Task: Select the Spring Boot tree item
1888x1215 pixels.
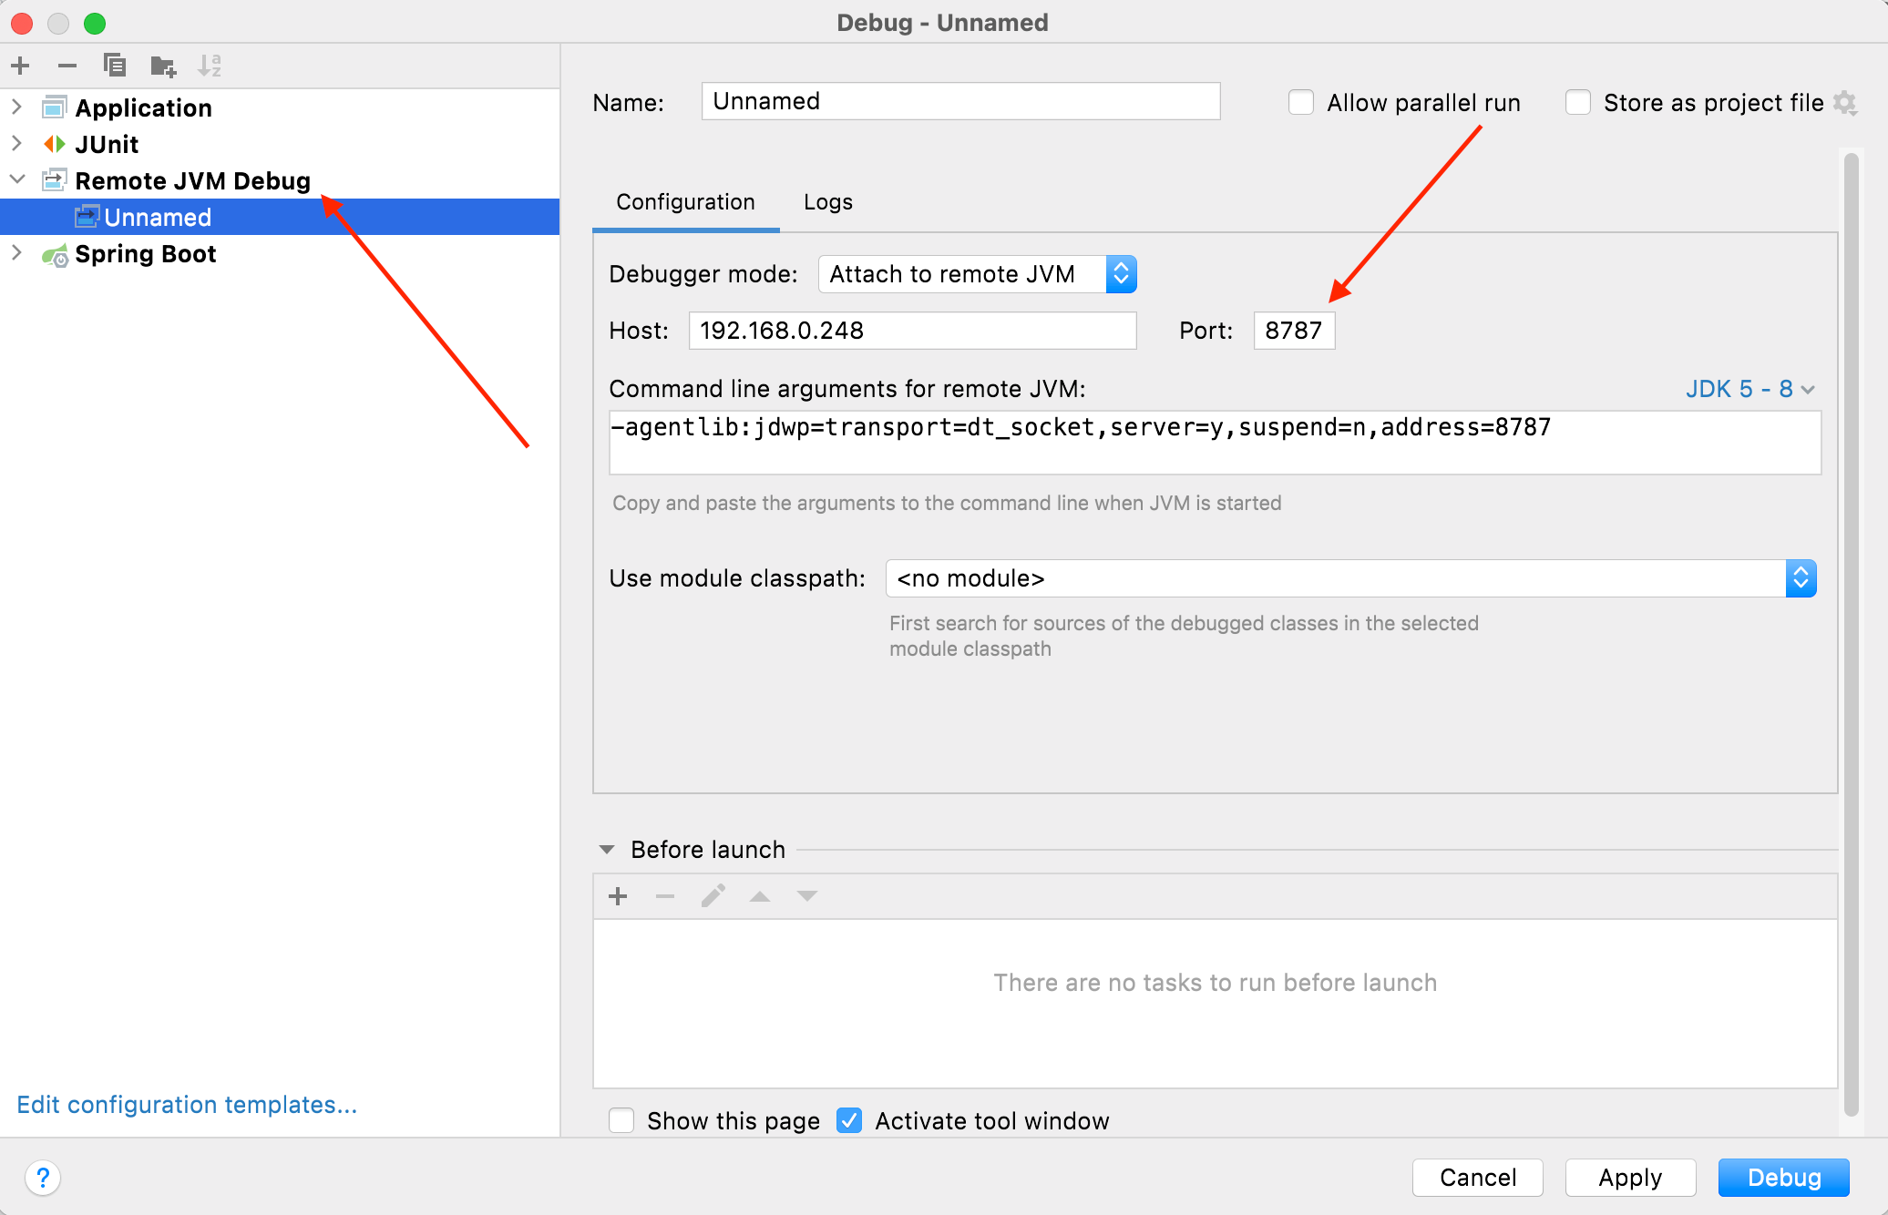Action: [280, 253]
